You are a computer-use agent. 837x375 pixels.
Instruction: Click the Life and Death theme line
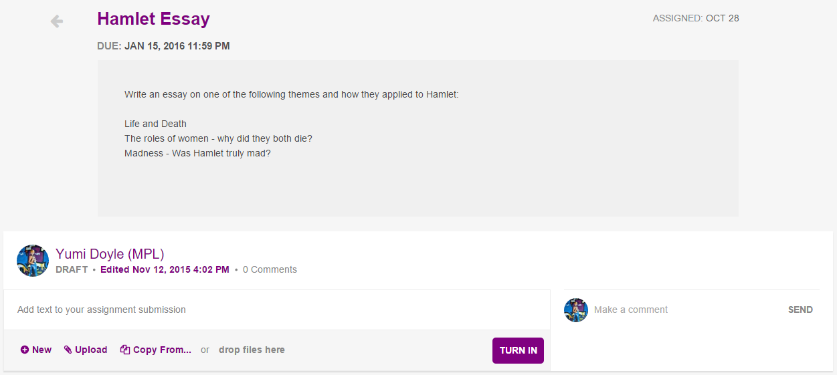[155, 124]
